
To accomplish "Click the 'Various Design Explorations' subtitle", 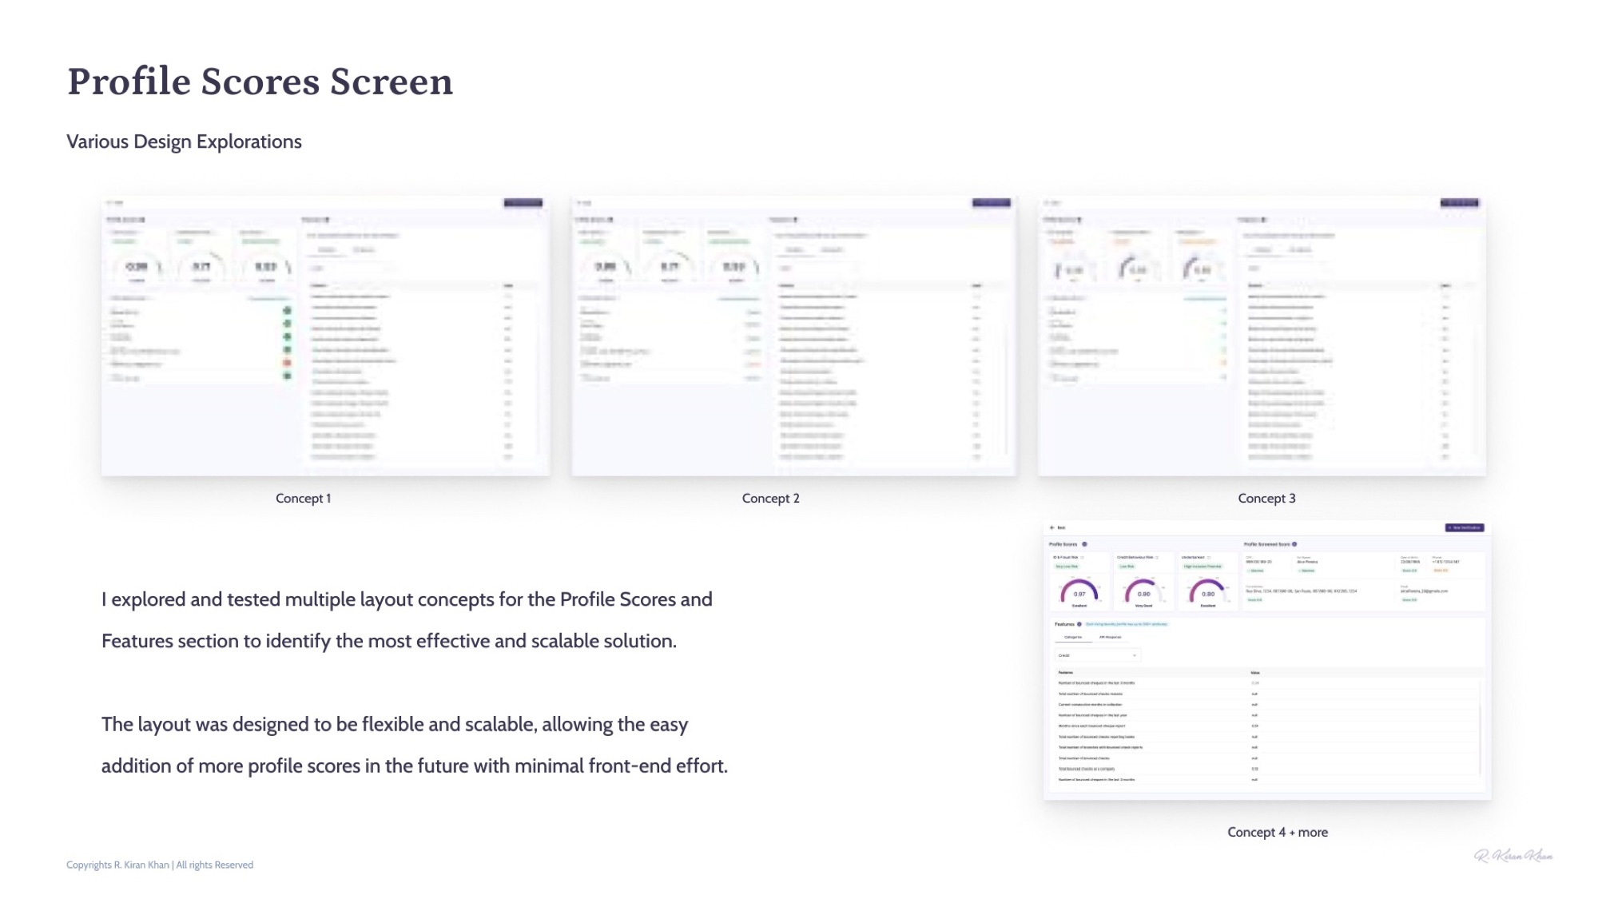I will coord(184,141).
